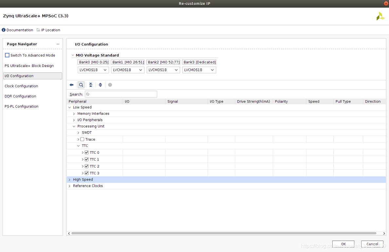The width and height of the screenshot is (389, 252).
Task: Click the Xilinx logo icon
Action: click(x=380, y=16)
